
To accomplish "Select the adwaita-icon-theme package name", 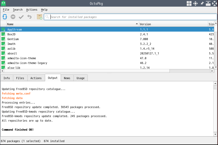I will 22,58.
